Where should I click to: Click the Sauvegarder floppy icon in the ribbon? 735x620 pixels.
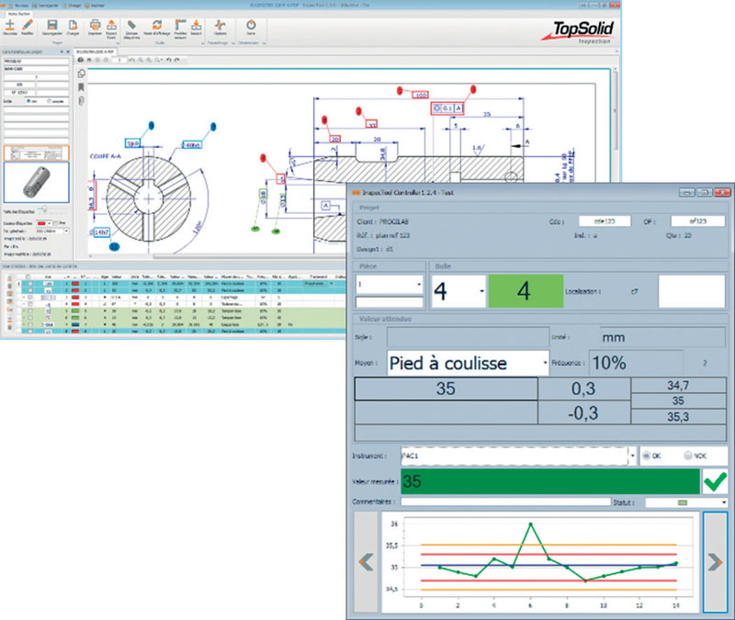coord(52,25)
